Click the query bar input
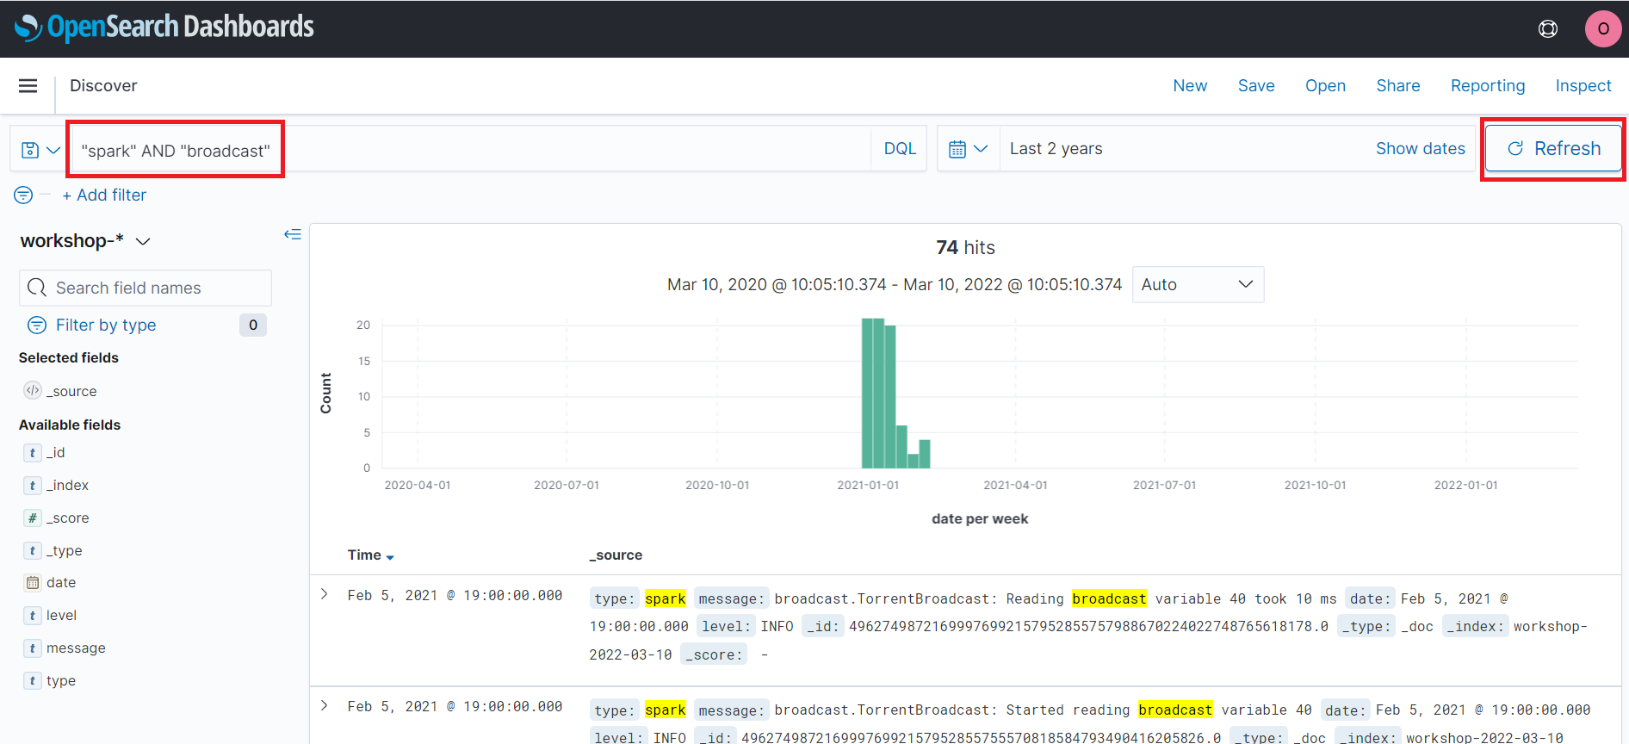The image size is (1629, 744). [x=471, y=150]
